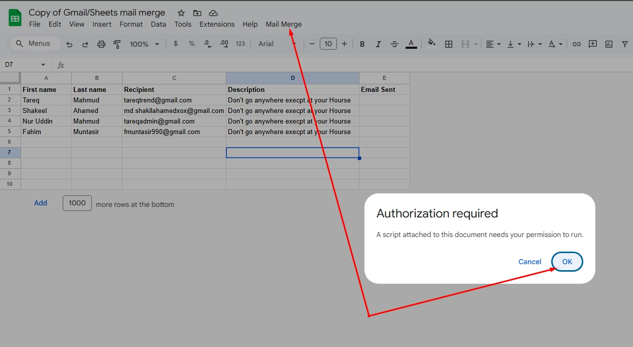Click the move to folder icon
Image resolution: width=633 pixels, height=347 pixels.
point(197,13)
